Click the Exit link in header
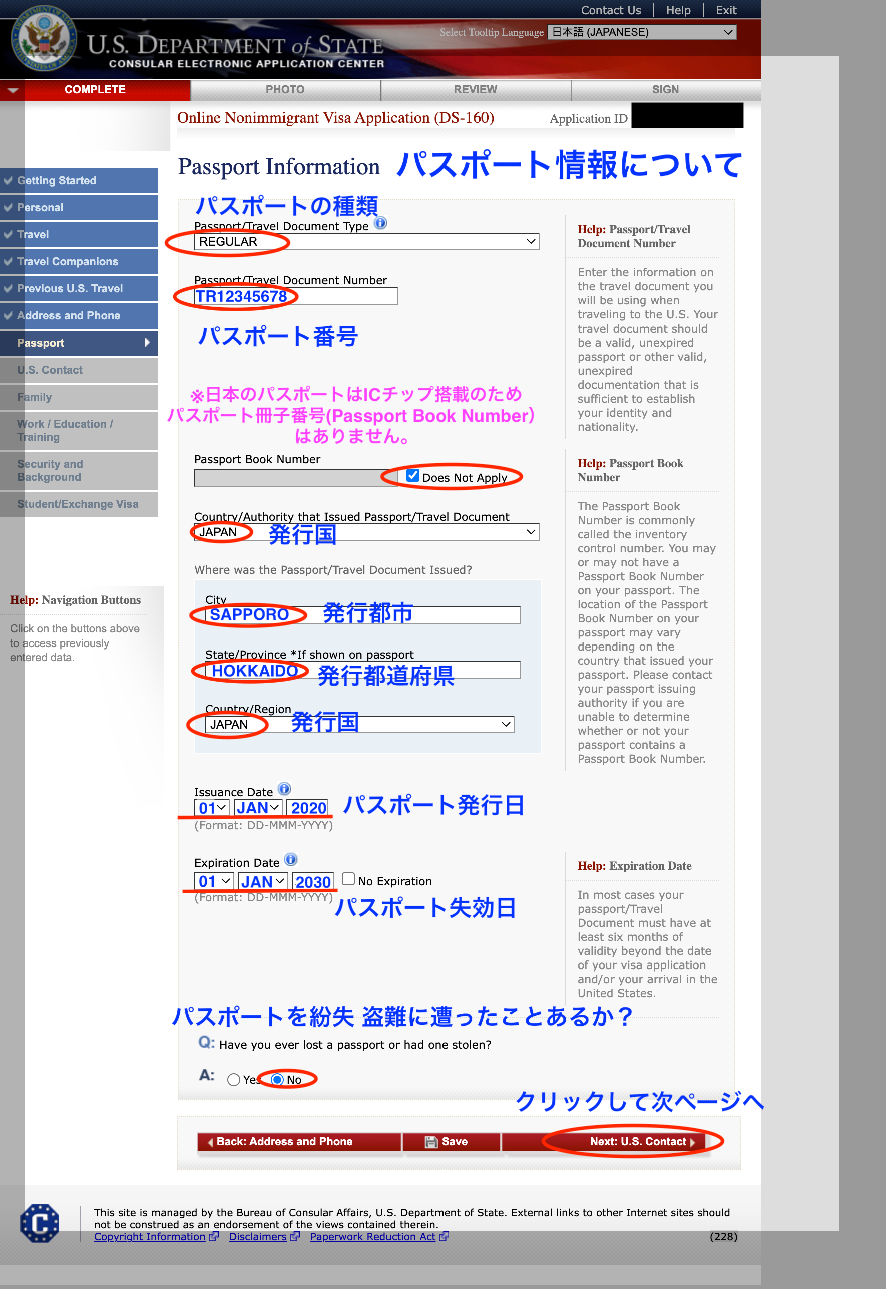This screenshot has width=886, height=1289. click(725, 10)
